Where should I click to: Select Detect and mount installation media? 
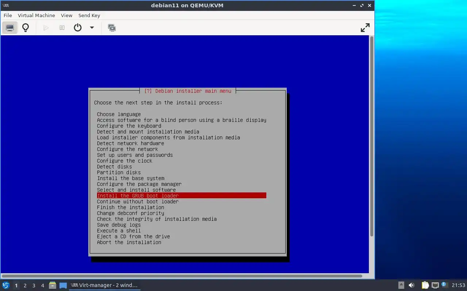coord(148,132)
